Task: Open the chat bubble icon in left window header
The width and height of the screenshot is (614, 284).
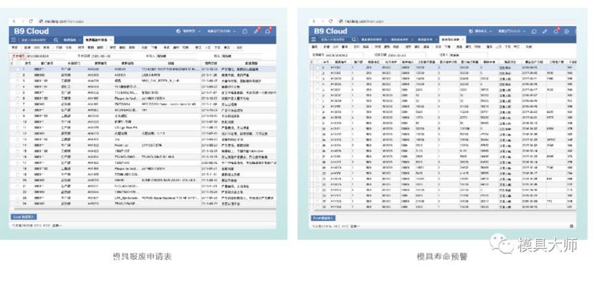Action: (x=245, y=31)
